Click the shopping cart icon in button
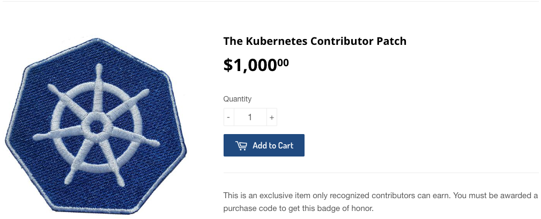The height and width of the screenshot is (219, 541). [241, 145]
